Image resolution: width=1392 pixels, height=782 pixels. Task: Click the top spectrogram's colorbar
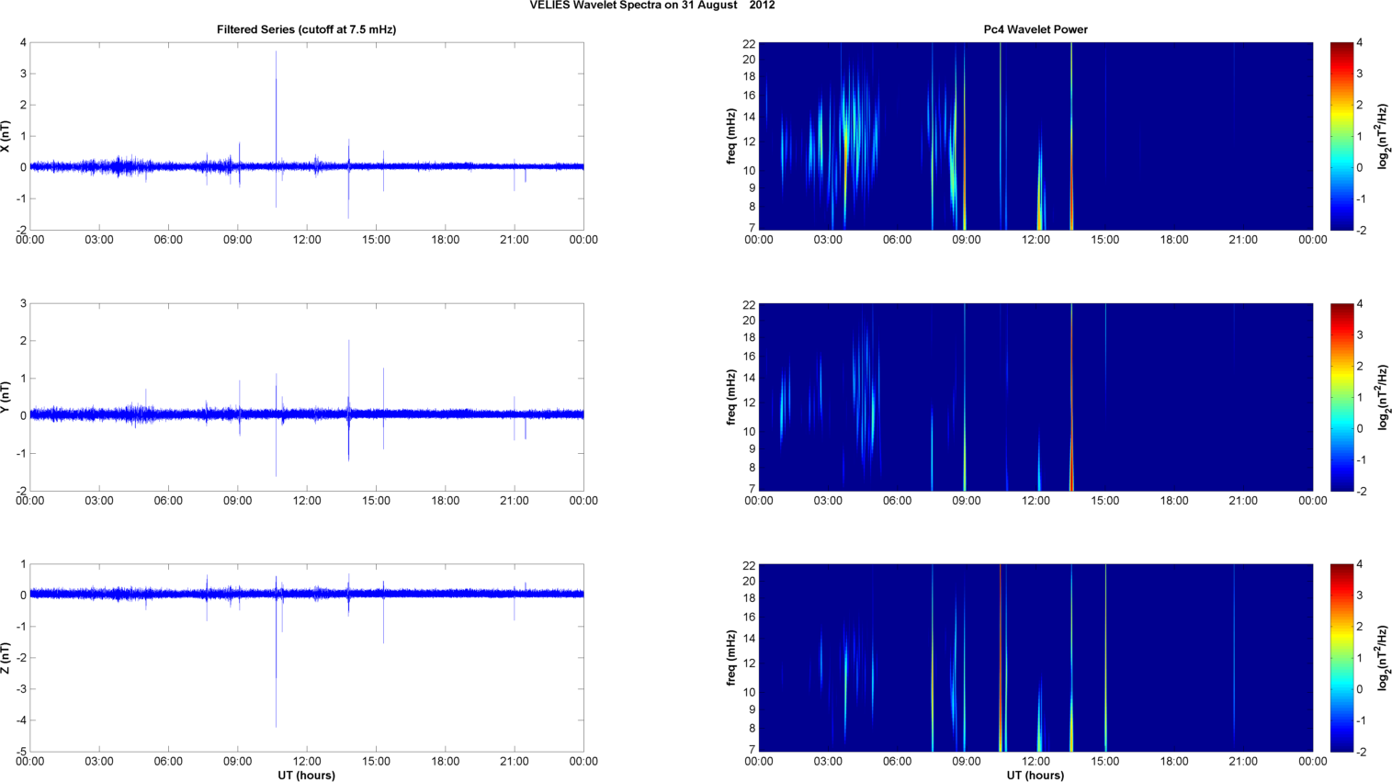coord(1341,136)
